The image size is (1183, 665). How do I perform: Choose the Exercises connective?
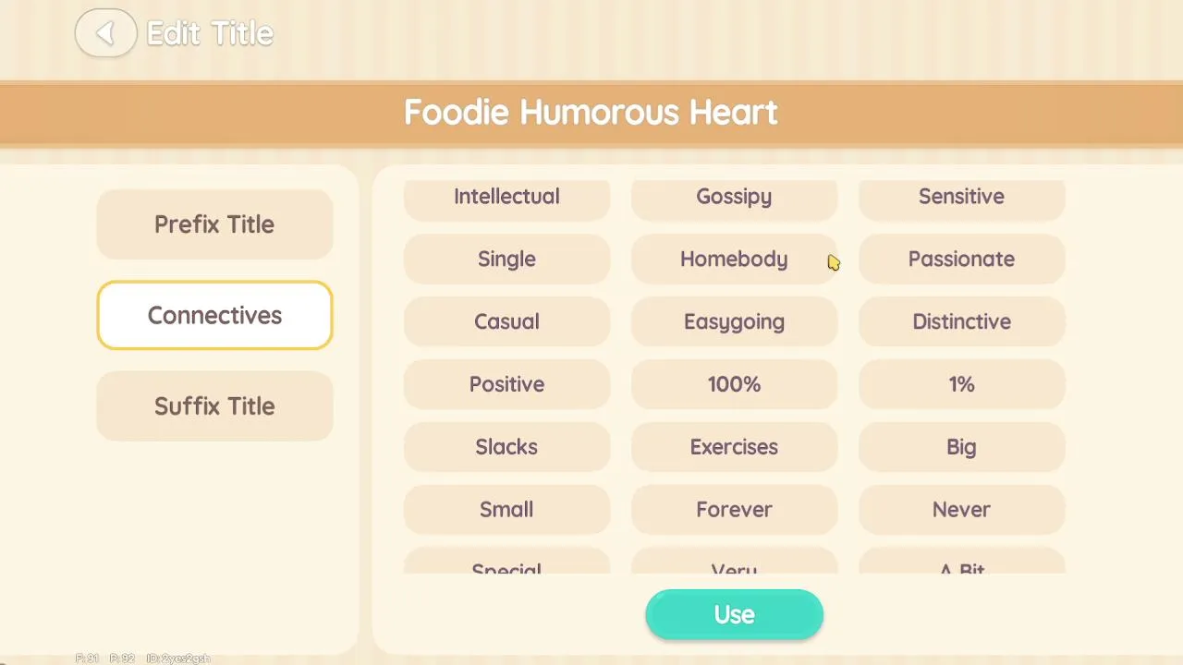tap(734, 448)
